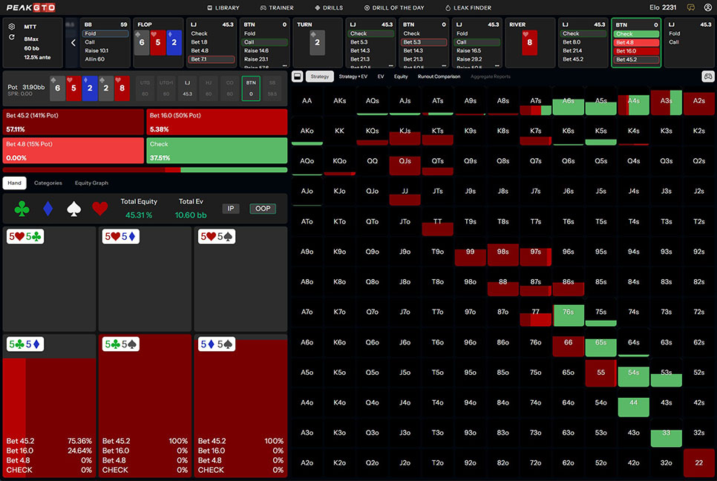Select the LJ 45.3 position box
Viewport: 717px width, 481px height.
187,88
